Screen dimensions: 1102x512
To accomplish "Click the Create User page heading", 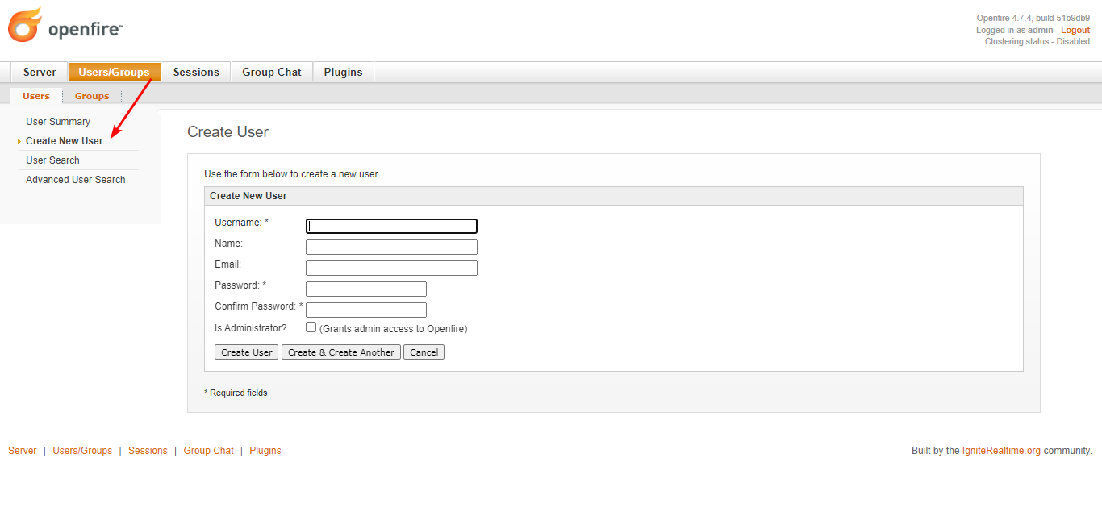I will click(x=227, y=132).
